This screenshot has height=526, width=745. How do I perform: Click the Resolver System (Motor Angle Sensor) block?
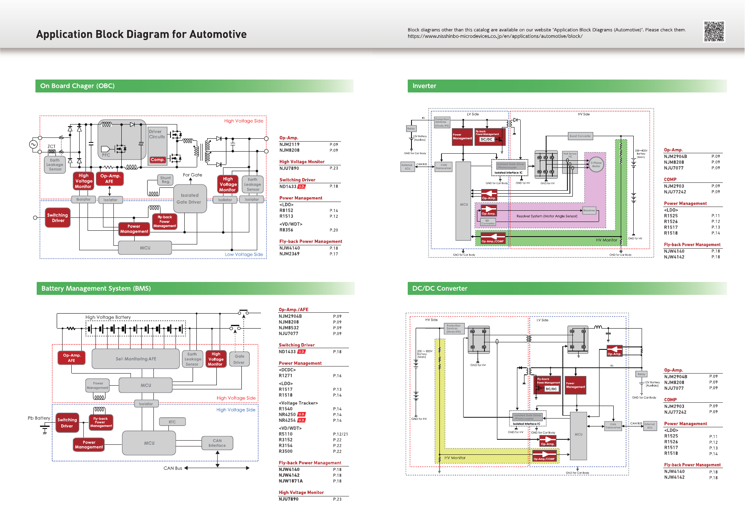click(547, 216)
